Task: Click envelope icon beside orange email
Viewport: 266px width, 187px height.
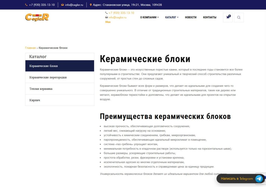Action: 107,17
